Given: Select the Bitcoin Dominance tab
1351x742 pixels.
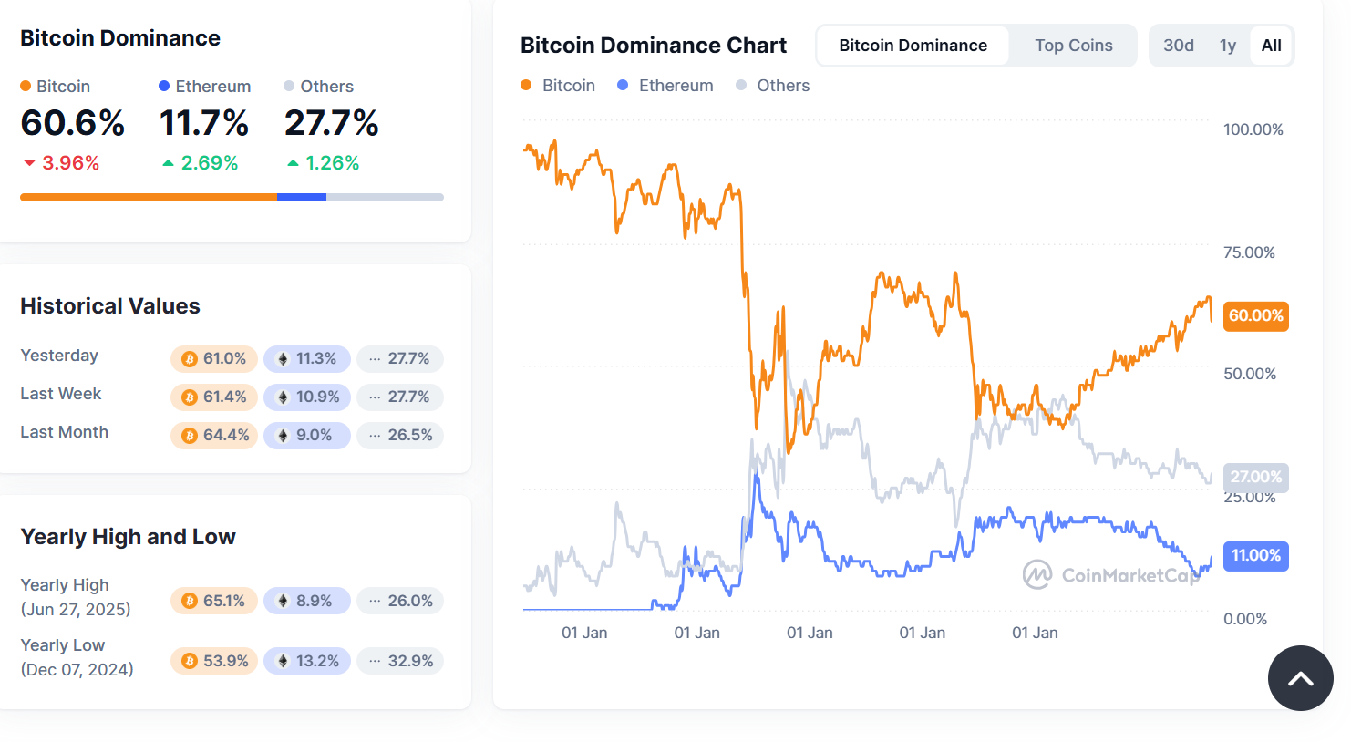Looking at the screenshot, I should 913,46.
